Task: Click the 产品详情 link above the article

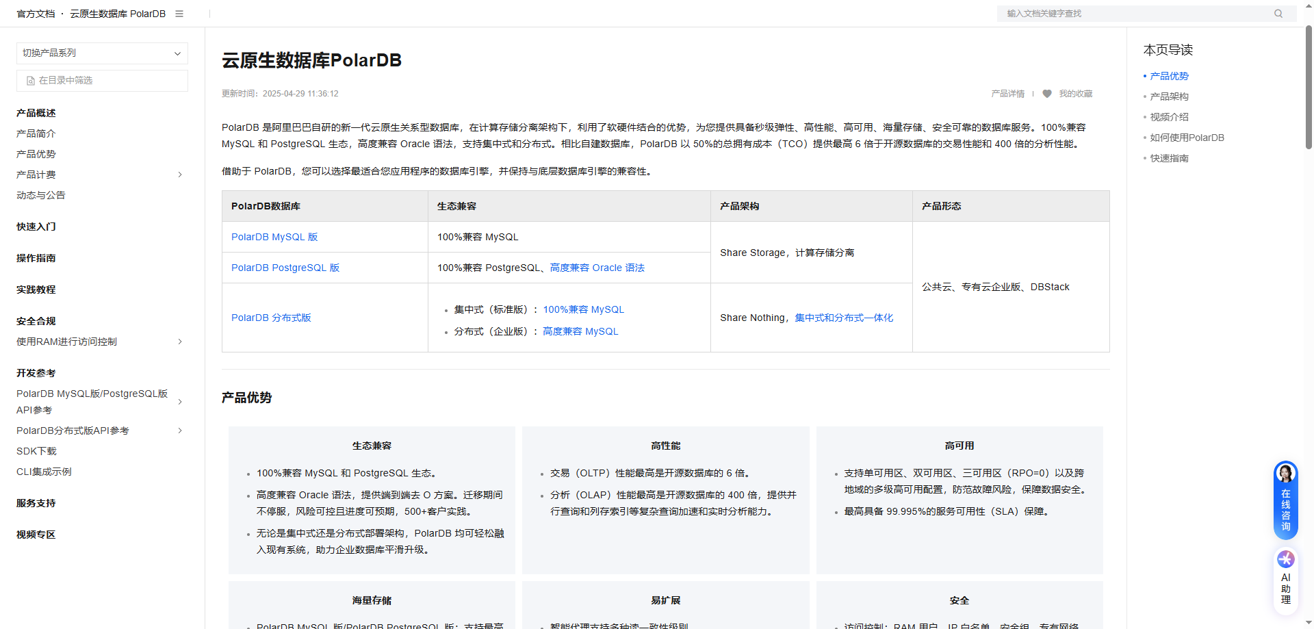Action: pos(1007,94)
